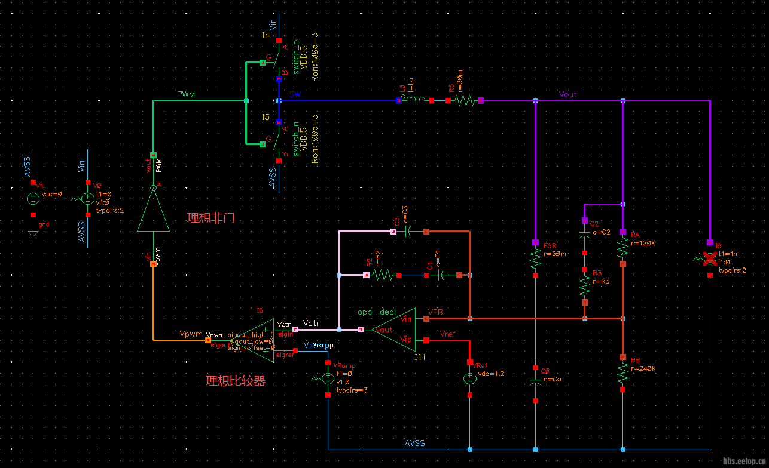
Task: Click the VRef 1.2V voltage source
Action: coord(470,378)
